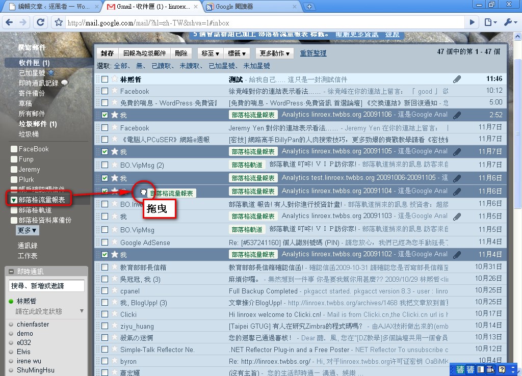This screenshot has height=376, width=522.
Task: Open chat with contact chienfaster
Action: click(x=33, y=324)
